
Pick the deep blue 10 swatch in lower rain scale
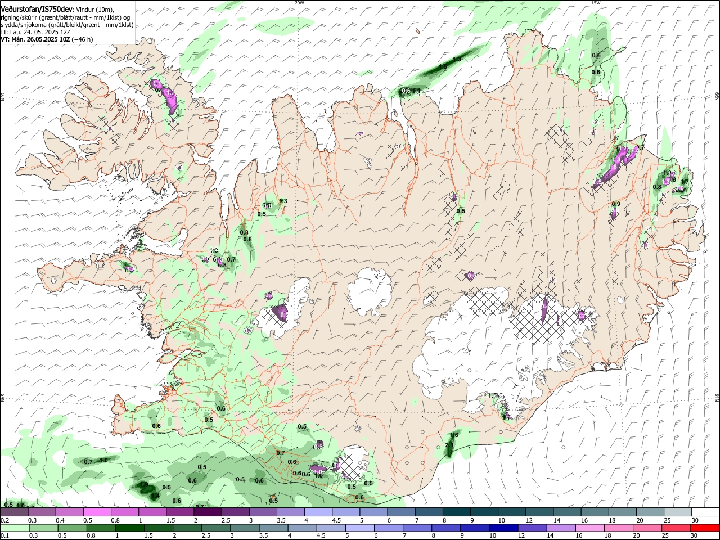pyautogui.click(x=503, y=528)
